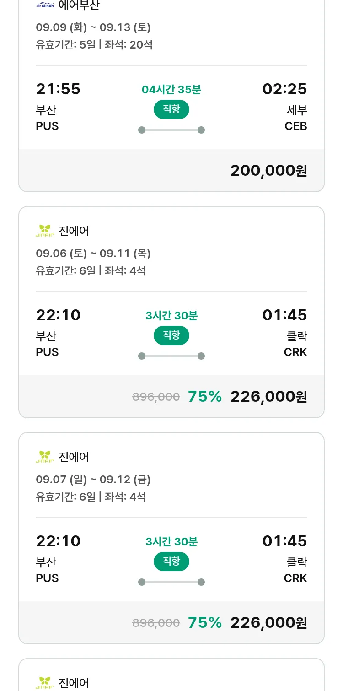343x691 pixels.
Task: Open the 09.09 (화) ~ 09.13 (토) date range
Action: tap(93, 27)
